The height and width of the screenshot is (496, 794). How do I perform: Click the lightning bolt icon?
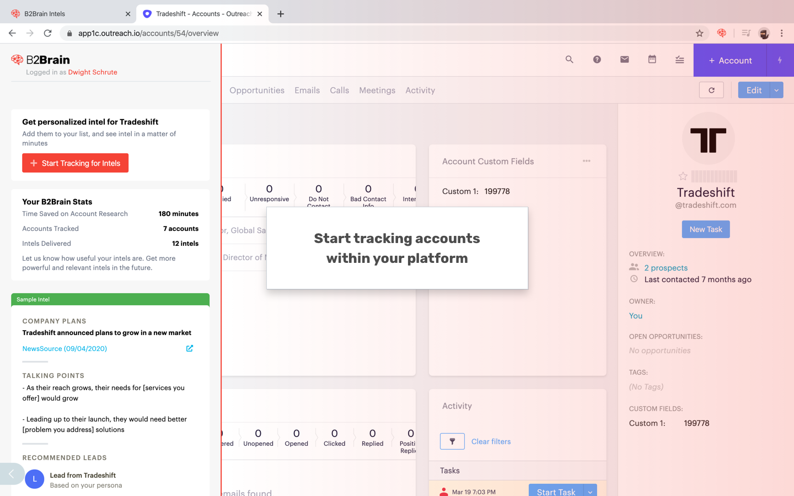coord(780,60)
